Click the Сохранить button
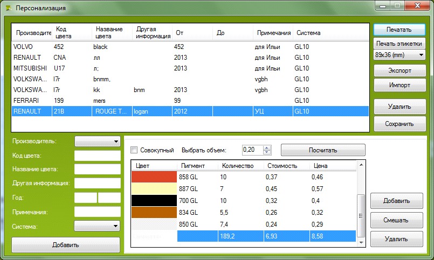The height and width of the screenshot is (260, 434). pyautogui.click(x=399, y=124)
